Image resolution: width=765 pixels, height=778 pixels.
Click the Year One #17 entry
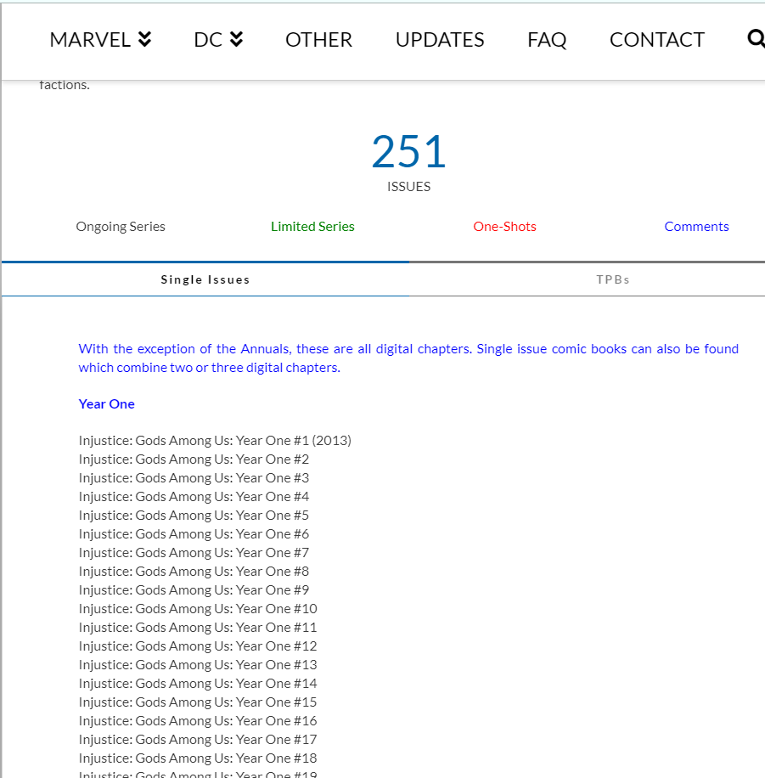(198, 740)
